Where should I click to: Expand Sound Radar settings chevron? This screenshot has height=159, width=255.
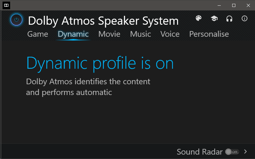click(245, 151)
